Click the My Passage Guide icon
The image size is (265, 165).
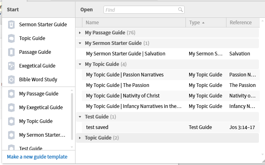[x=11, y=94]
